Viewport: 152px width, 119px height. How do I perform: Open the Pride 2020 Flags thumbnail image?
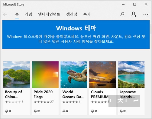(x=45, y=74)
